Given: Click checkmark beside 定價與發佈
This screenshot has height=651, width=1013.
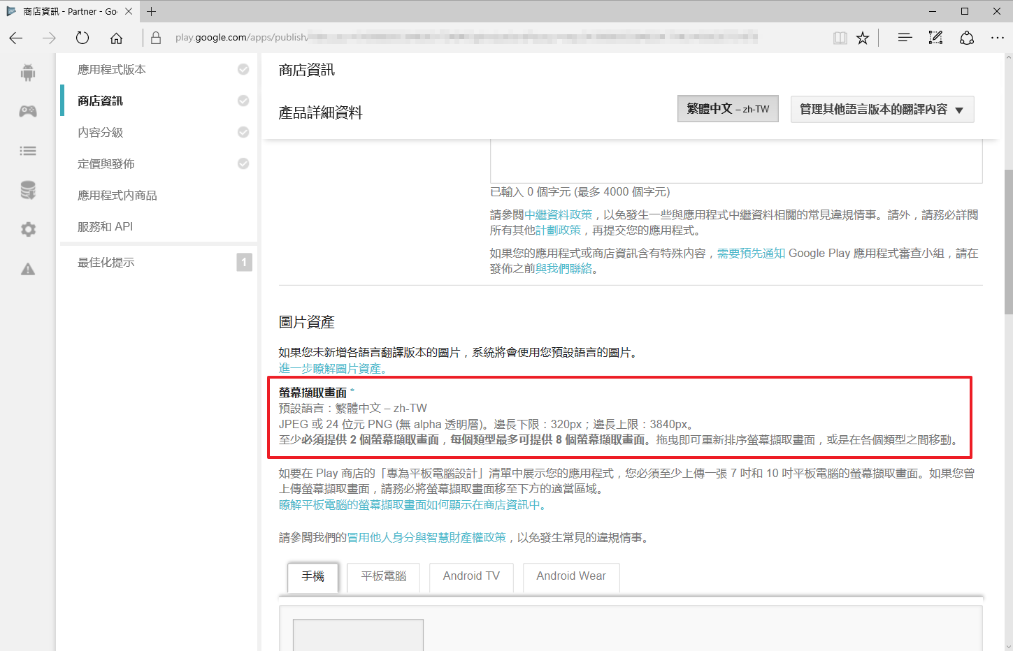Looking at the screenshot, I should [243, 163].
